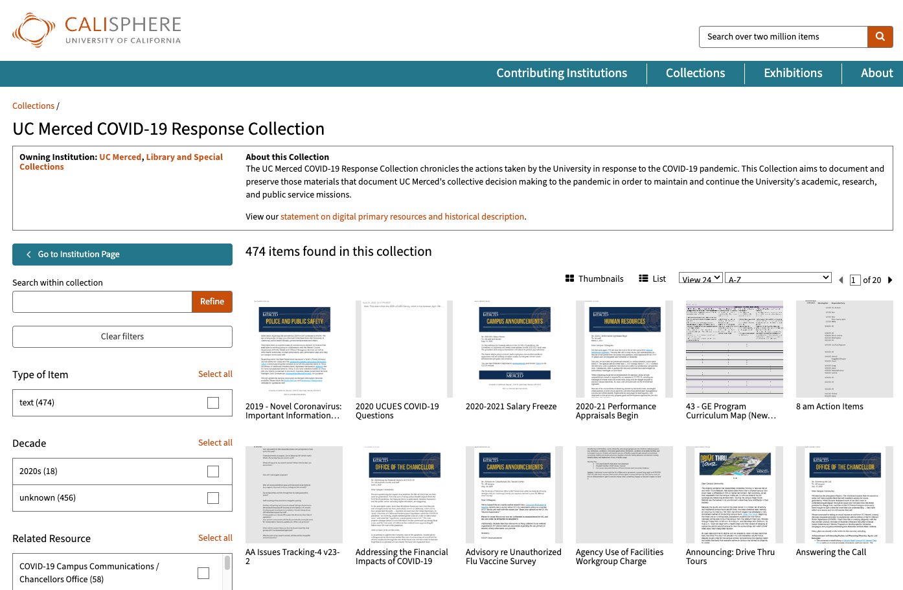Screen dimensions: 903x590
Task: Tick COVID-19 Campus Communications checkbox
Action: pos(203,573)
